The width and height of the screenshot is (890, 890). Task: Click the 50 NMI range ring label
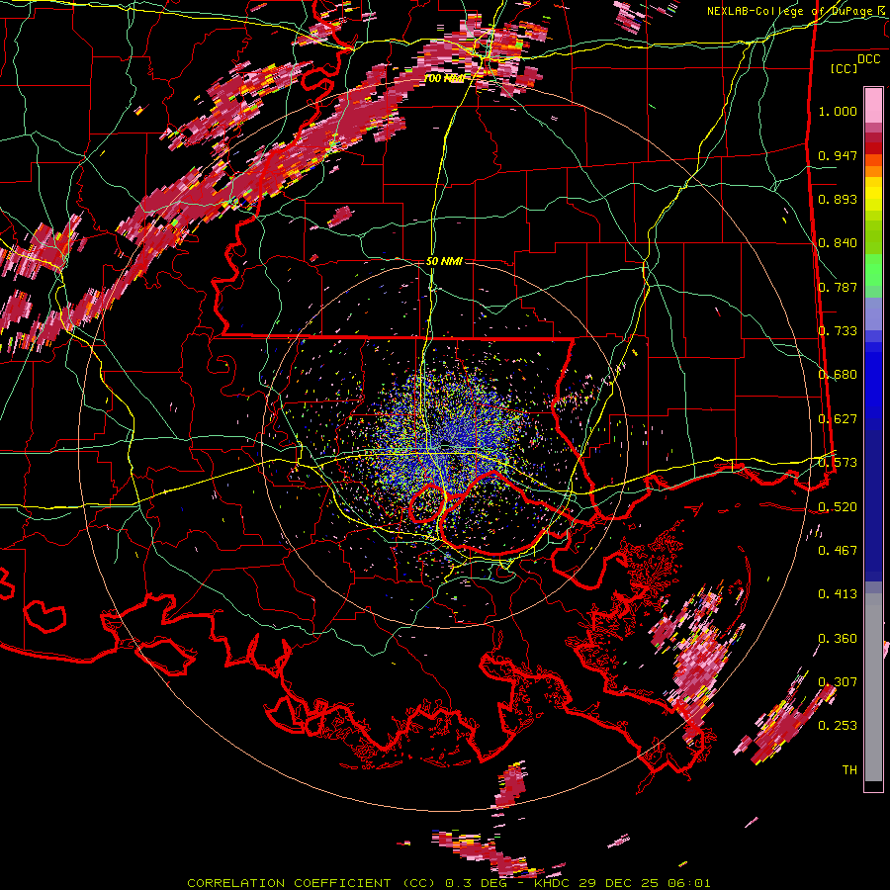click(x=444, y=262)
